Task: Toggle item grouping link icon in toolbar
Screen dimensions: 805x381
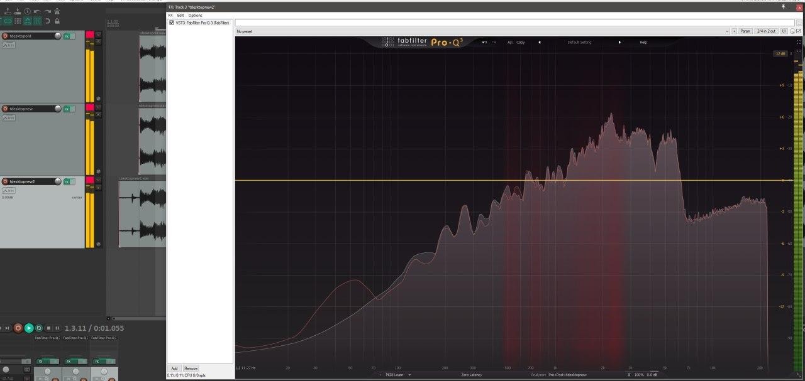Action: (x=8, y=21)
